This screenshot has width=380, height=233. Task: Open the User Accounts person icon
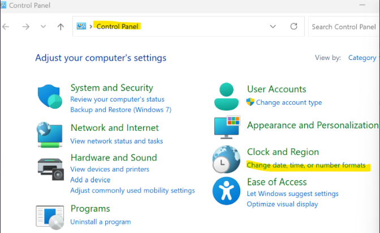point(226,97)
